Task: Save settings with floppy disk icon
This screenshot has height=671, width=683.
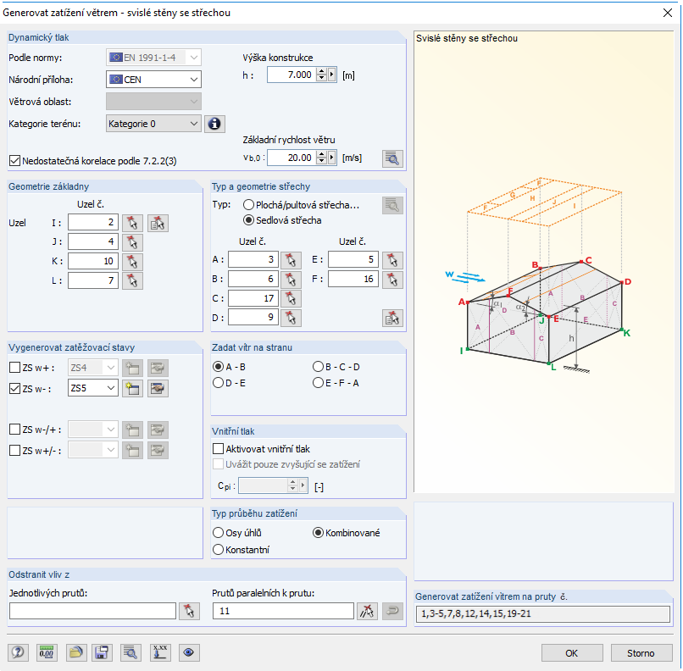Action: pyautogui.click(x=102, y=652)
